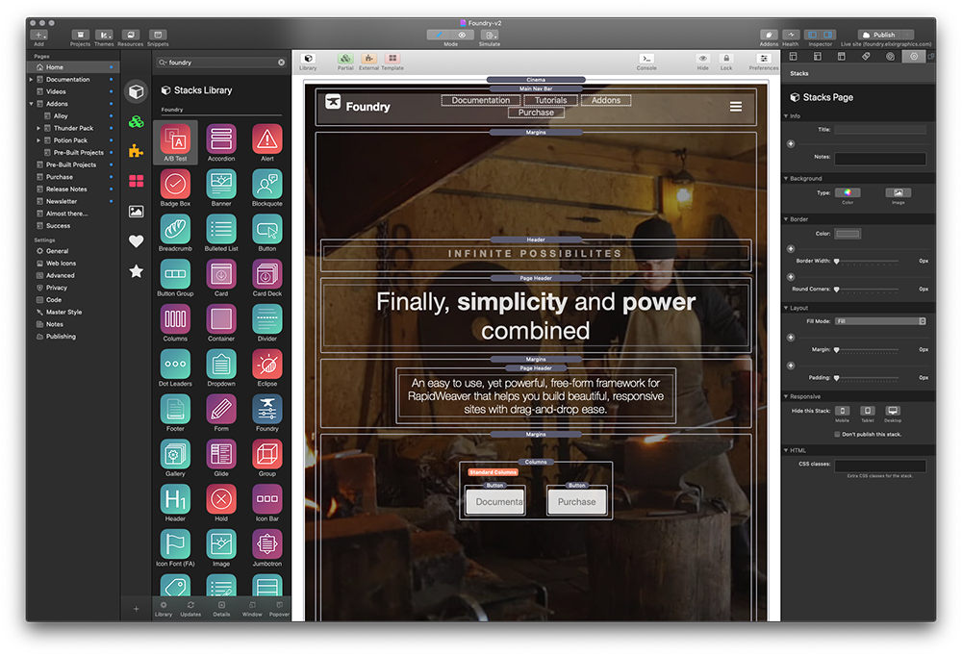This screenshot has height=656, width=962.
Task: Toggle Hide this Stack on Tablet
Action: point(868,411)
